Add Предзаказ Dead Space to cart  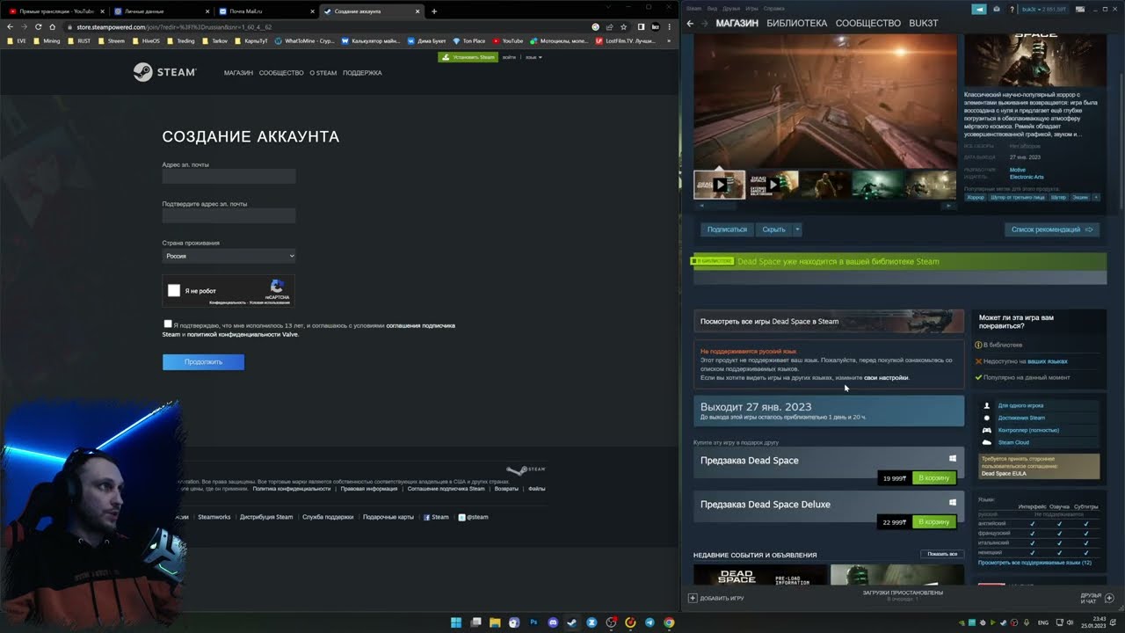pos(933,478)
